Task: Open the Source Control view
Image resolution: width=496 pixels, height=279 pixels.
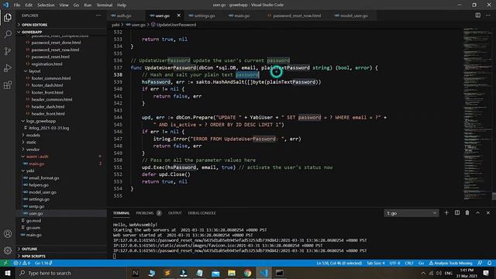Action: click(8, 51)
